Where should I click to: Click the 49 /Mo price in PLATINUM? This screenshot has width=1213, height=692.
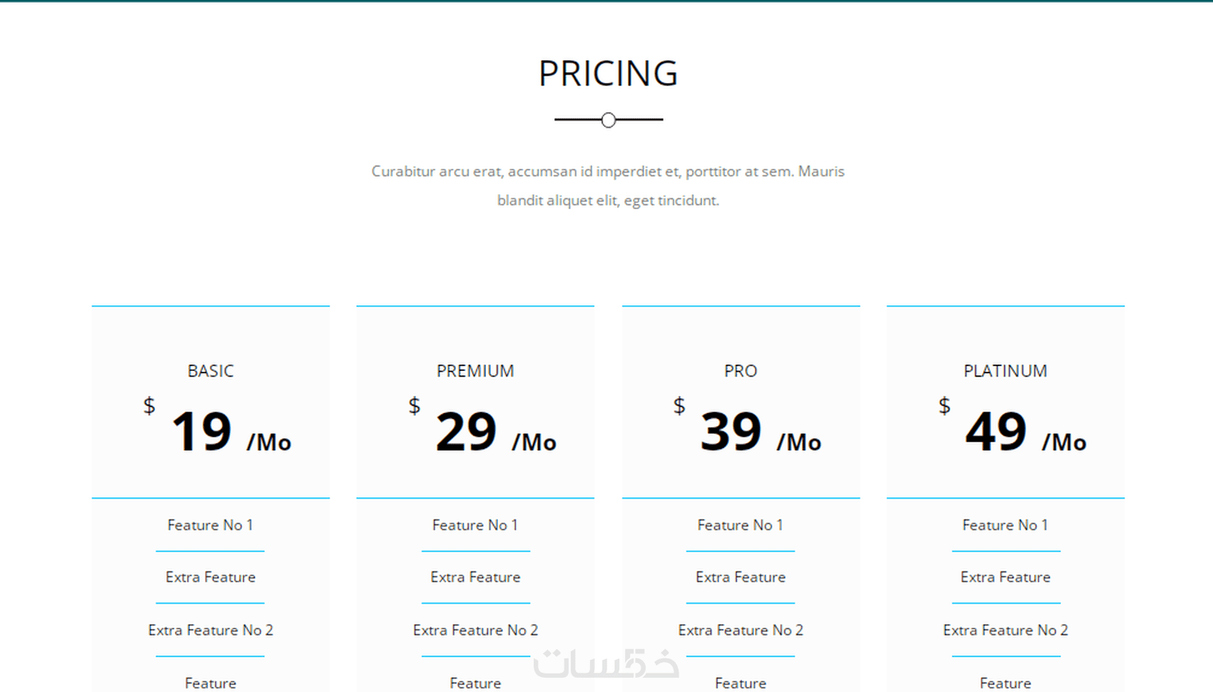click(1025, 432)
